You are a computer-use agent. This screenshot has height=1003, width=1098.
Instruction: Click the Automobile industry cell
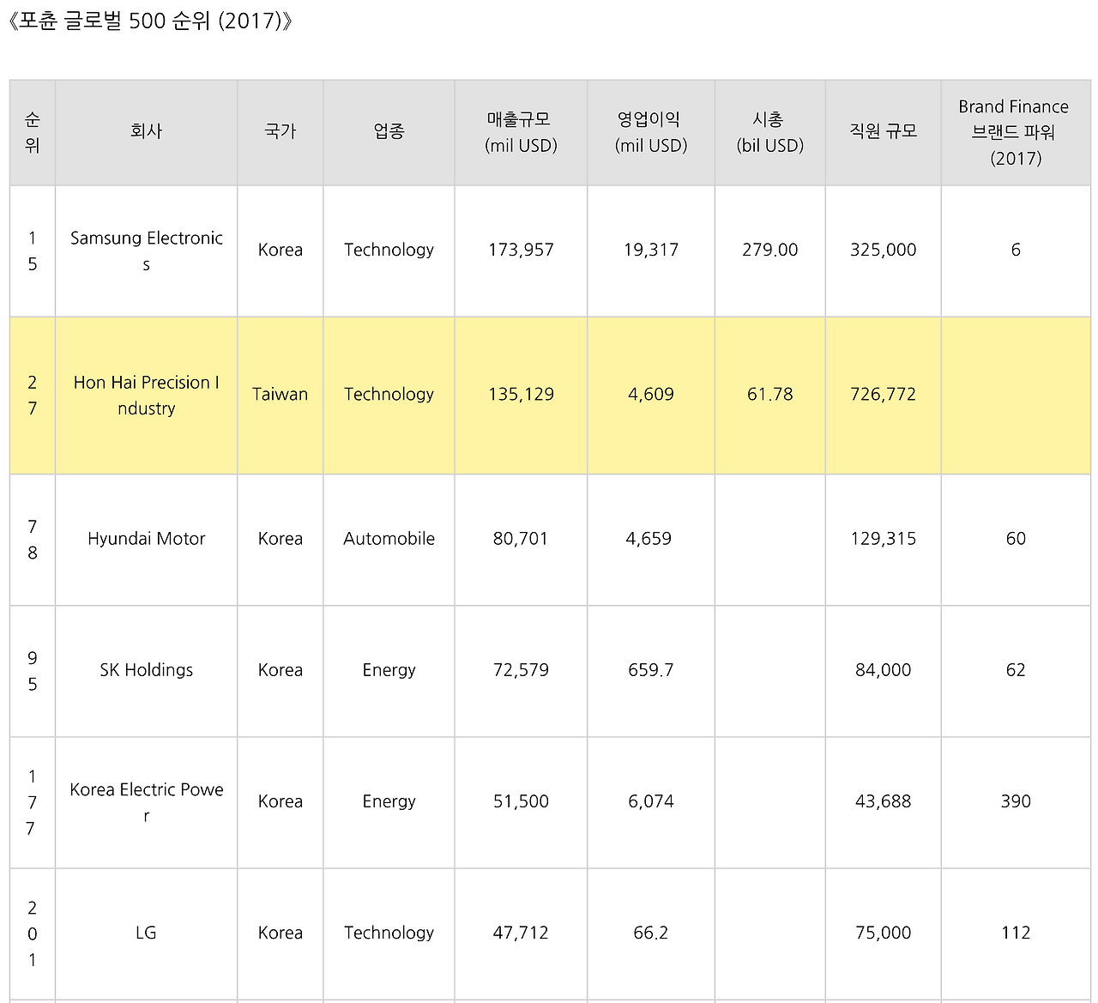(389, 540)
